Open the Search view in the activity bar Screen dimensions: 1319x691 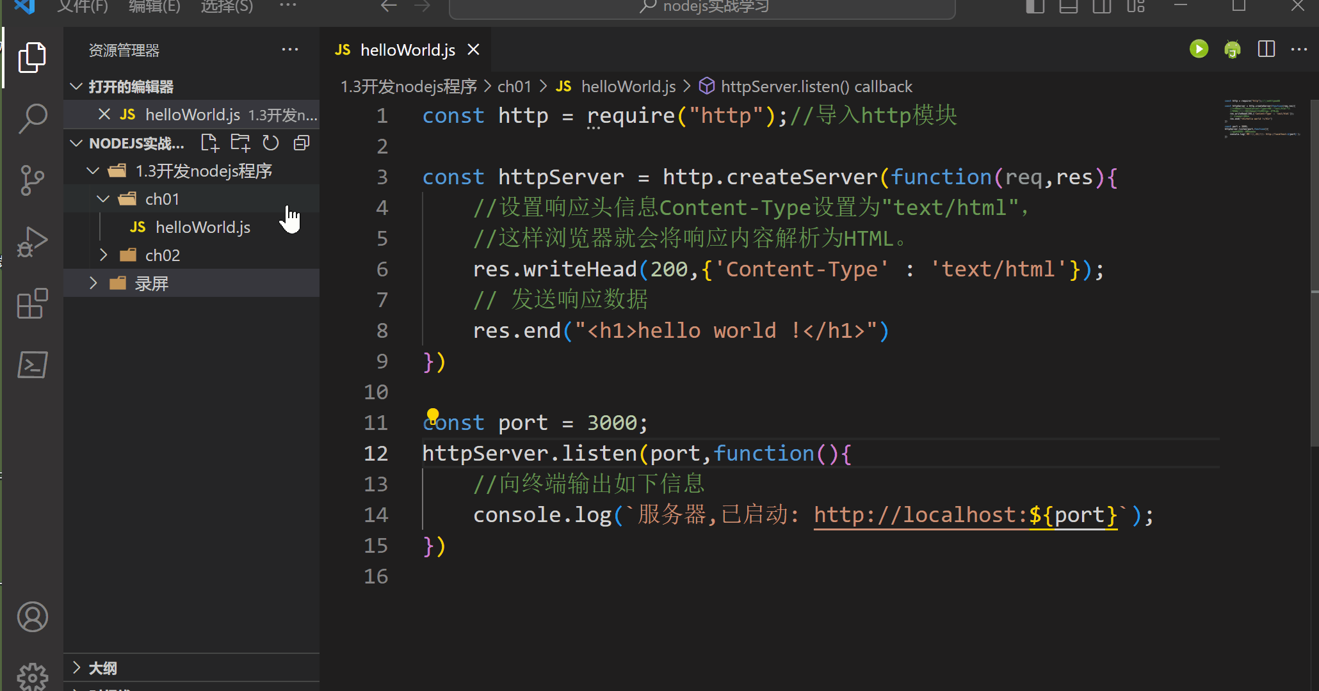click(x=32, y=118)
